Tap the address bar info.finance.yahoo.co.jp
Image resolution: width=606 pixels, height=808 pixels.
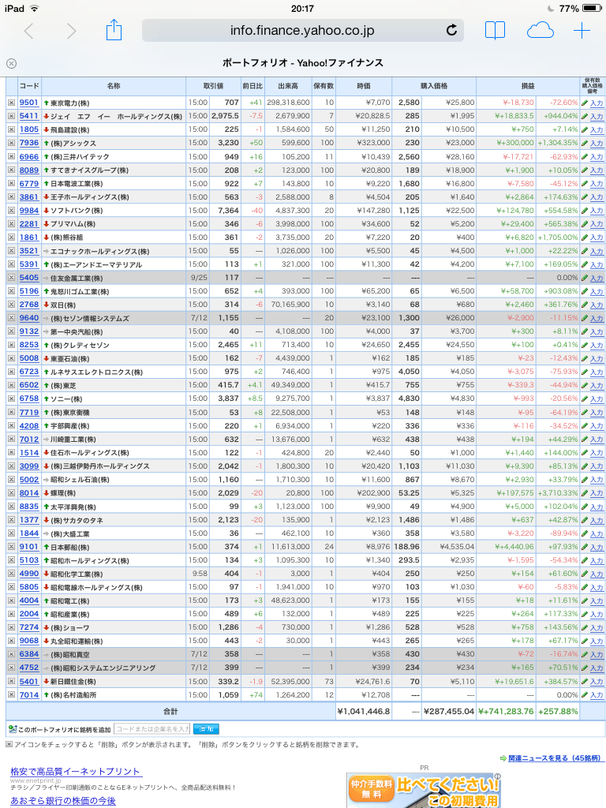(302, 31)
